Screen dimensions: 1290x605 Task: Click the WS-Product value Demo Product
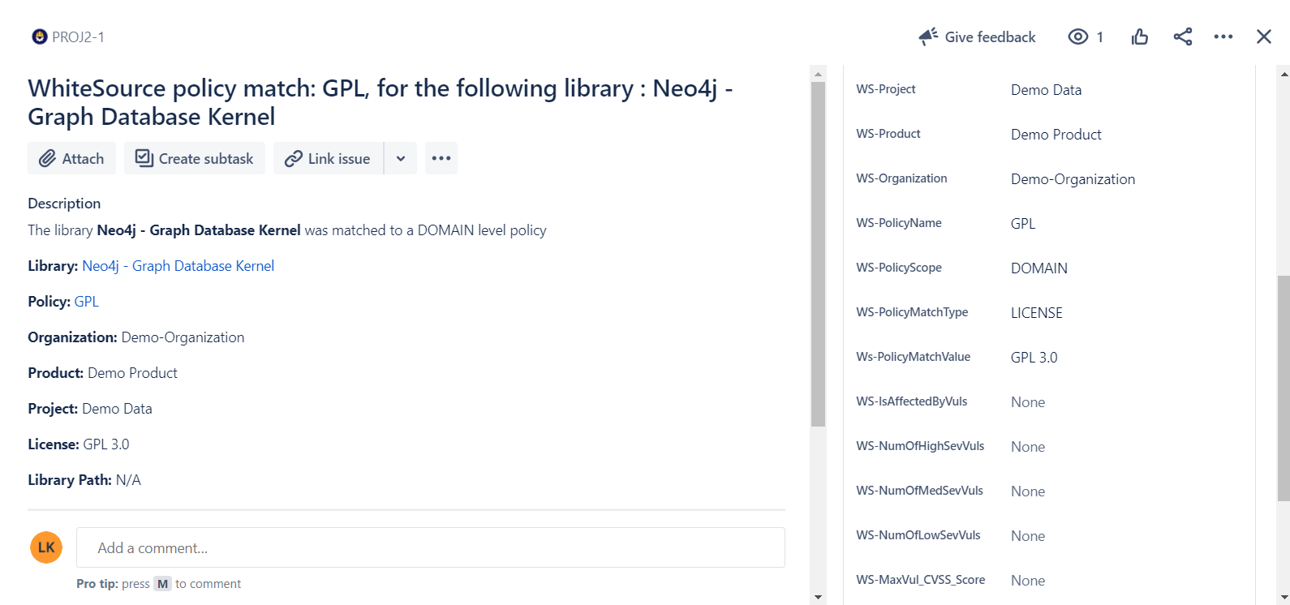[1056, 135]
